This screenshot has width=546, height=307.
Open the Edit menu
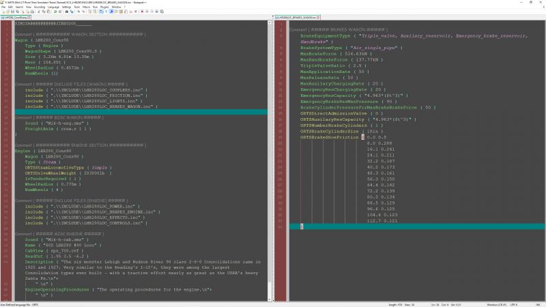pos(10,7)
